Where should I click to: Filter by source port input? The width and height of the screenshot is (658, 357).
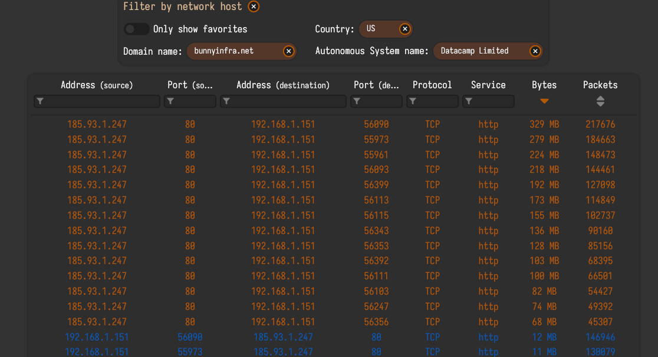coord(190,101)
